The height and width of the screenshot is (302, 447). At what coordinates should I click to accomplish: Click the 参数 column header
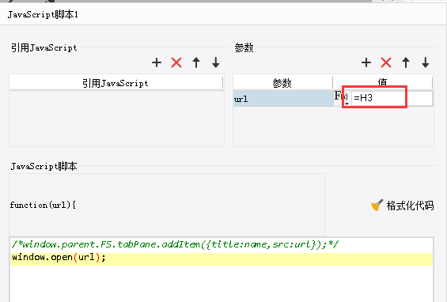282,83
